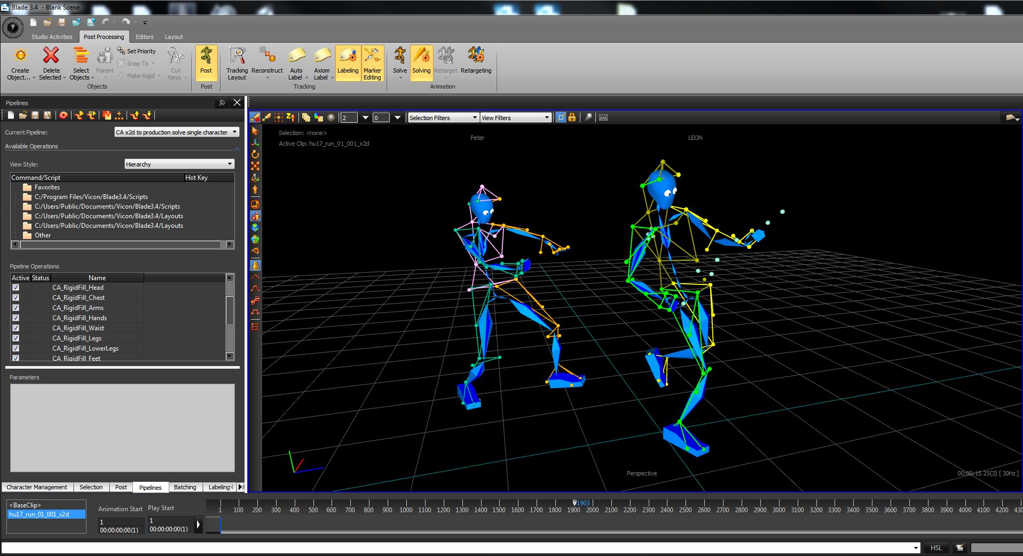Click the new pipeline icon

click(x=11, y=115)
